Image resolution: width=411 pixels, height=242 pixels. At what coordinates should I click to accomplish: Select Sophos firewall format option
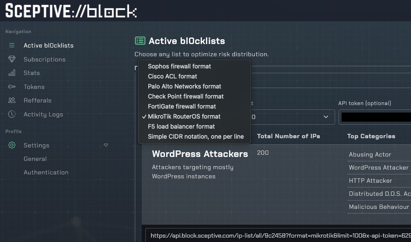click(179, 66)
